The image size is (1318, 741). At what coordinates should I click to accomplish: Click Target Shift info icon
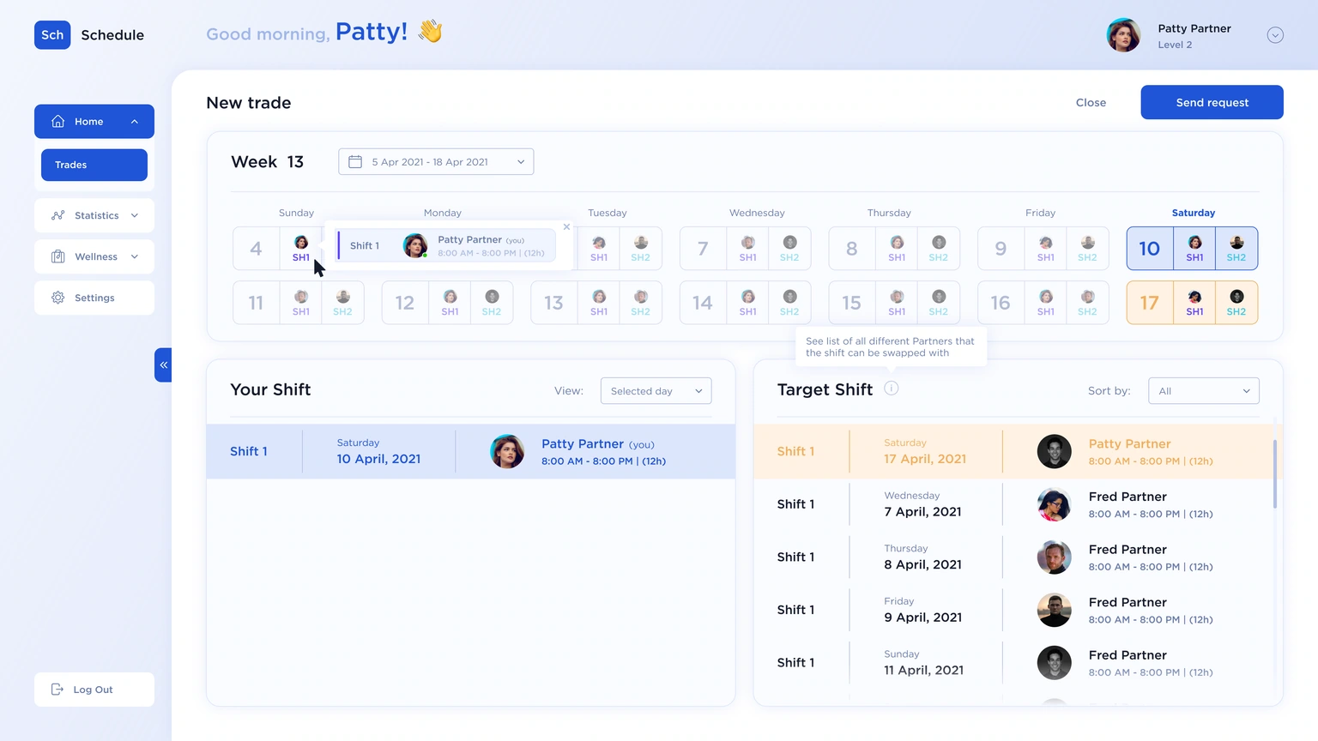point(892,389)
